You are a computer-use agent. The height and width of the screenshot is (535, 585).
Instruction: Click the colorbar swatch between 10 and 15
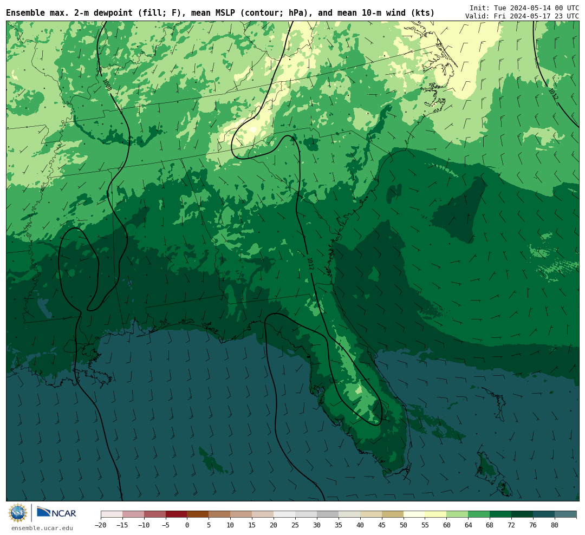[x=242, y=514]
